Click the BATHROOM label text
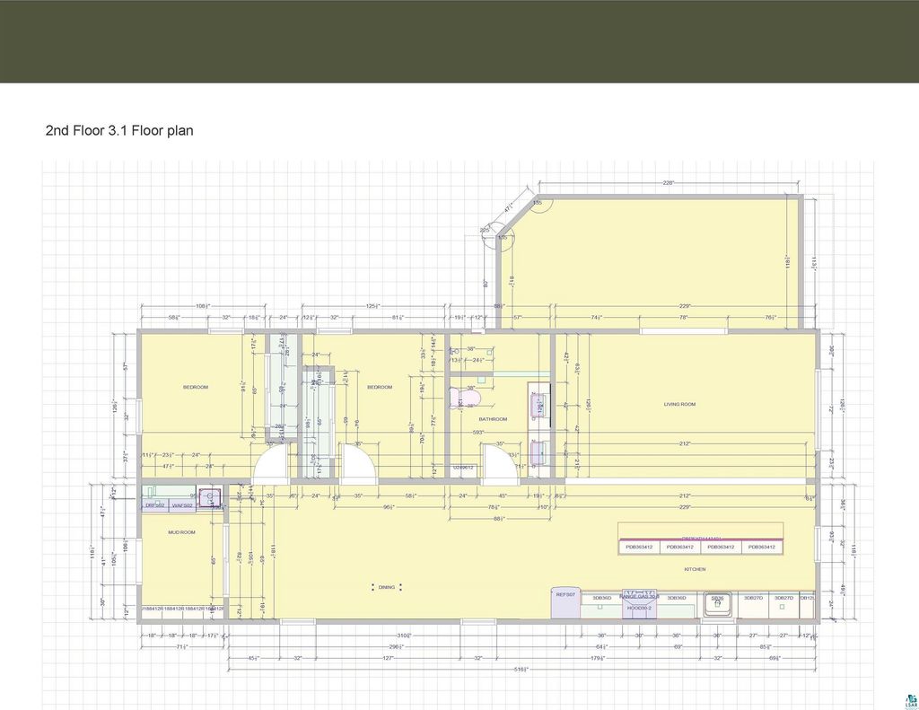919x710 pixels. [x=493, y=419]
